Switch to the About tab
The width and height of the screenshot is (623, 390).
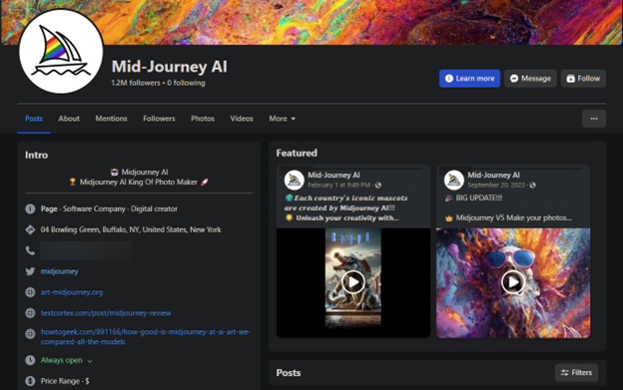69,119
